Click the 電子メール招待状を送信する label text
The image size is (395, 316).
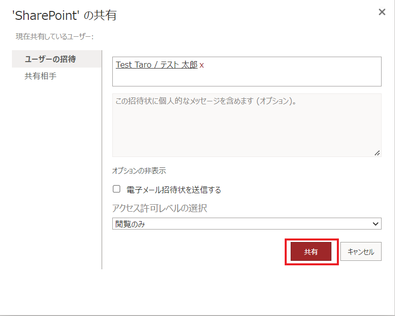click(x=173, y=190)
